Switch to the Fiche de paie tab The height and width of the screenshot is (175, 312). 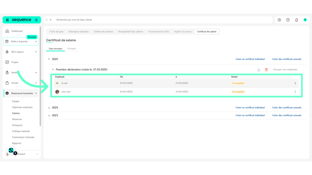point(57,32)
